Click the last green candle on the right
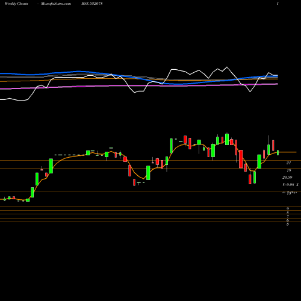Screen dimensions: 301x301 [x=278, y=152]
